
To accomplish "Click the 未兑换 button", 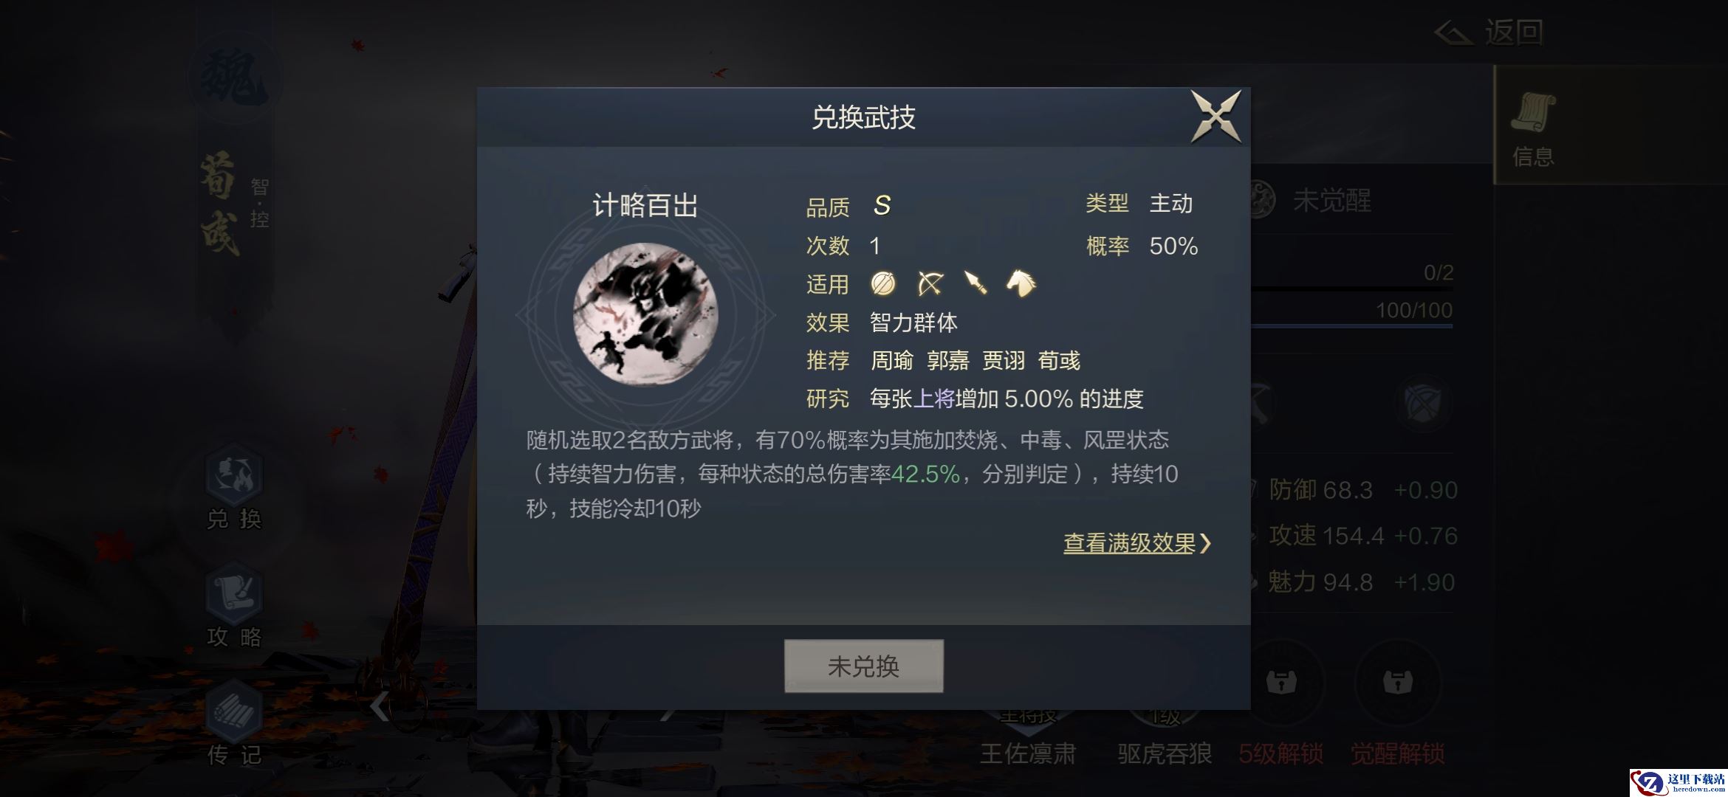I will click(863, 666).
